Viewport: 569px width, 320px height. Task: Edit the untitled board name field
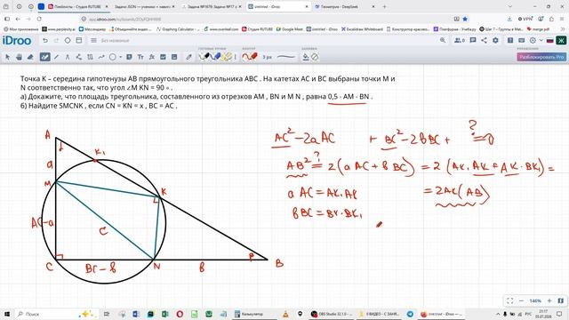click(x=115, y=41)
